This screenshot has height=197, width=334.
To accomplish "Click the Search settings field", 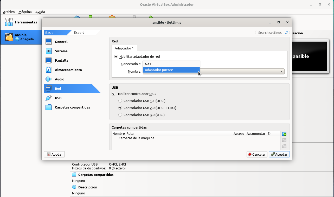I will point(272,33).
